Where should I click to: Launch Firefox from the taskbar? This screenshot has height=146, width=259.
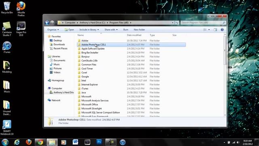point(29,142)
